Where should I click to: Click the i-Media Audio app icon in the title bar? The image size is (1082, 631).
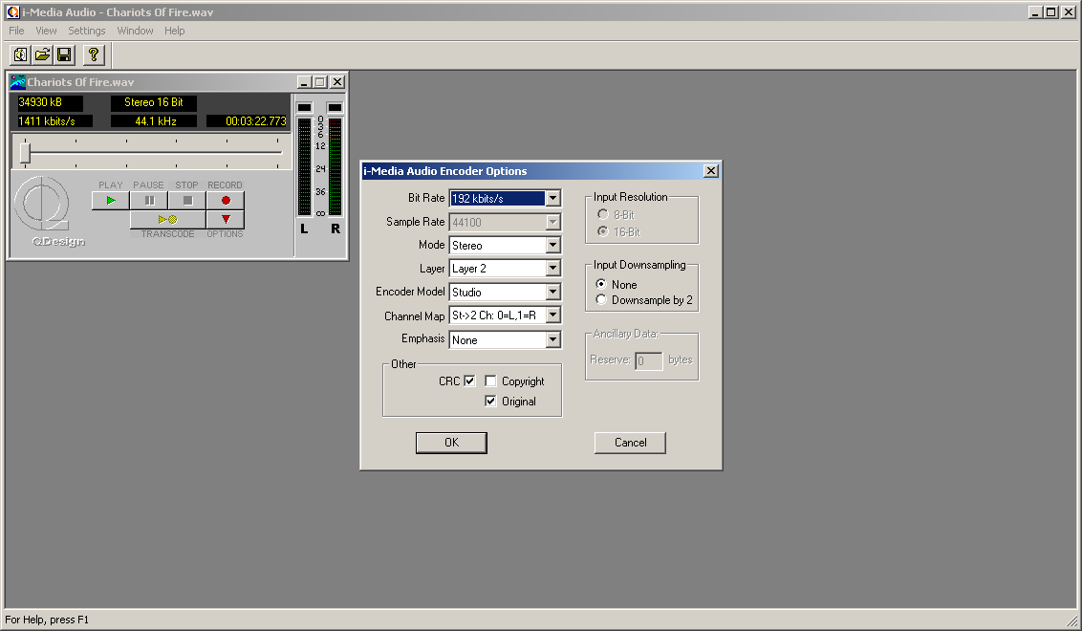pyautogui.click(x=12, y=11)
